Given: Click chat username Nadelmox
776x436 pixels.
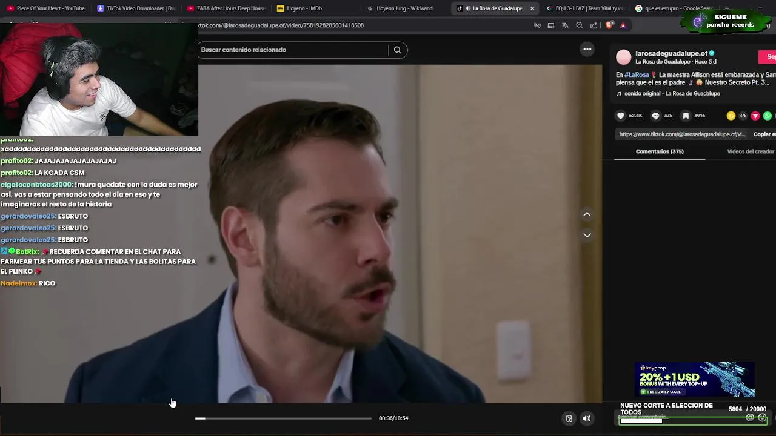Looking at the screenshot, I should click(x=18, y=283).
